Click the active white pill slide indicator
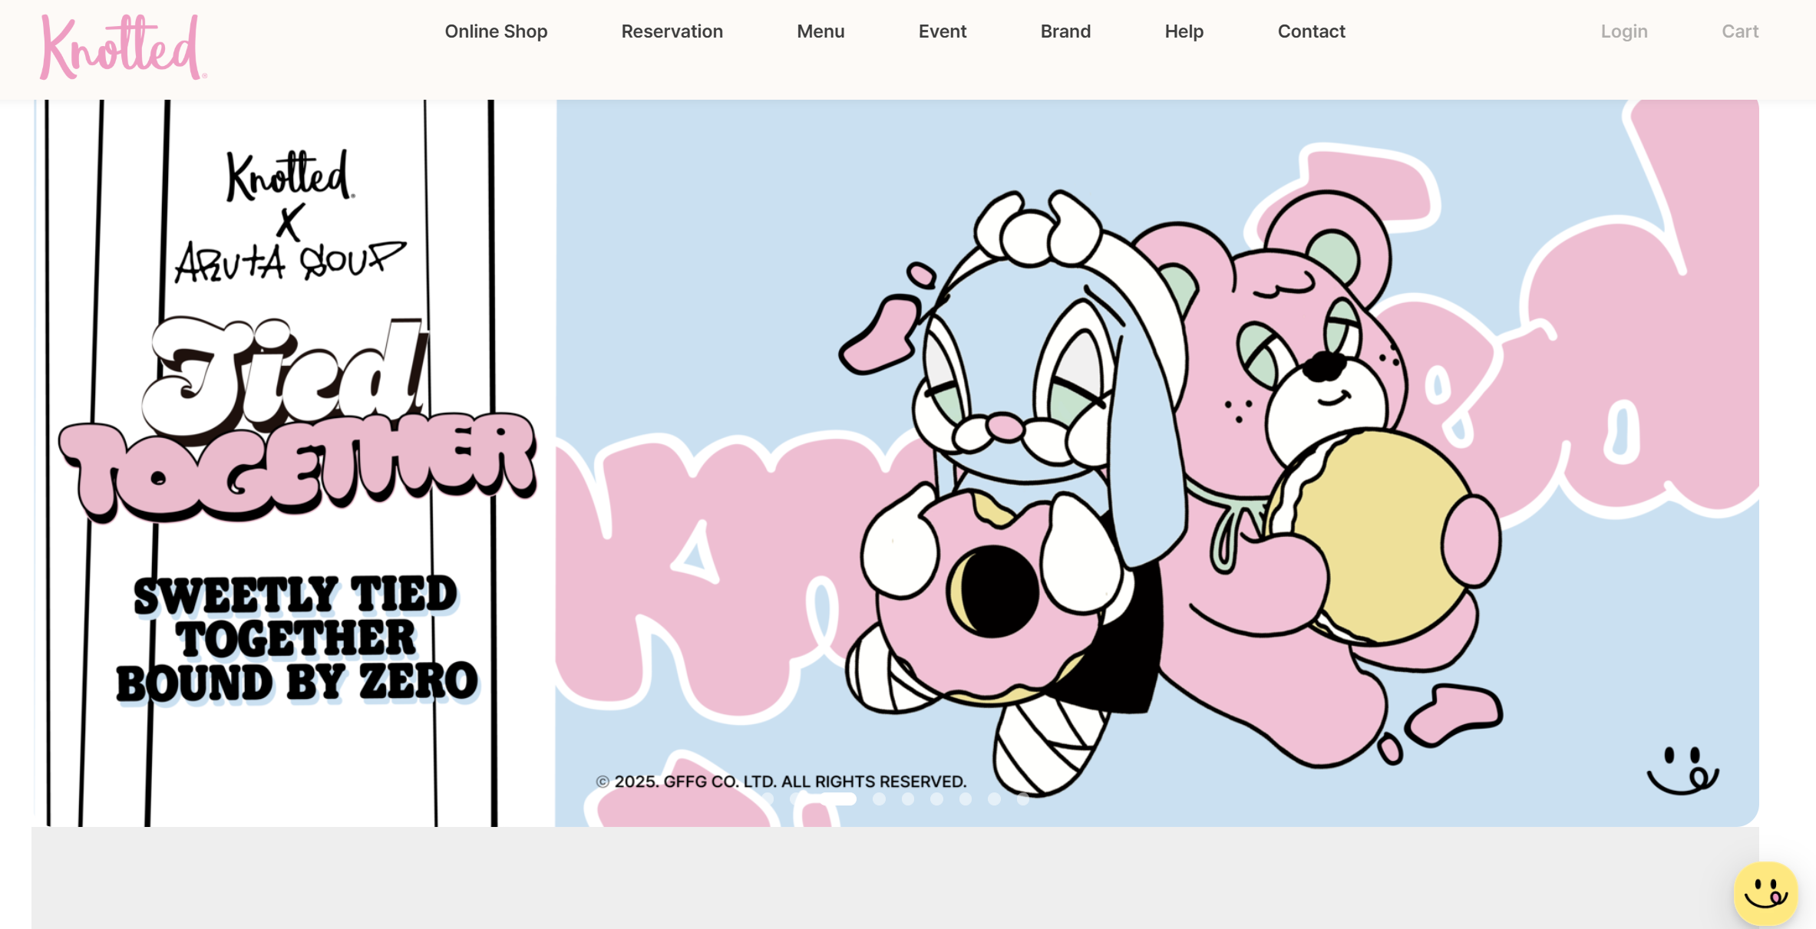The width and height of the screenshot is (1816, 929). click(837, 799)
